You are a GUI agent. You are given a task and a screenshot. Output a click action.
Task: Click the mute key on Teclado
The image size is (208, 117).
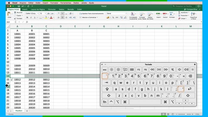(x=173, y=70)
